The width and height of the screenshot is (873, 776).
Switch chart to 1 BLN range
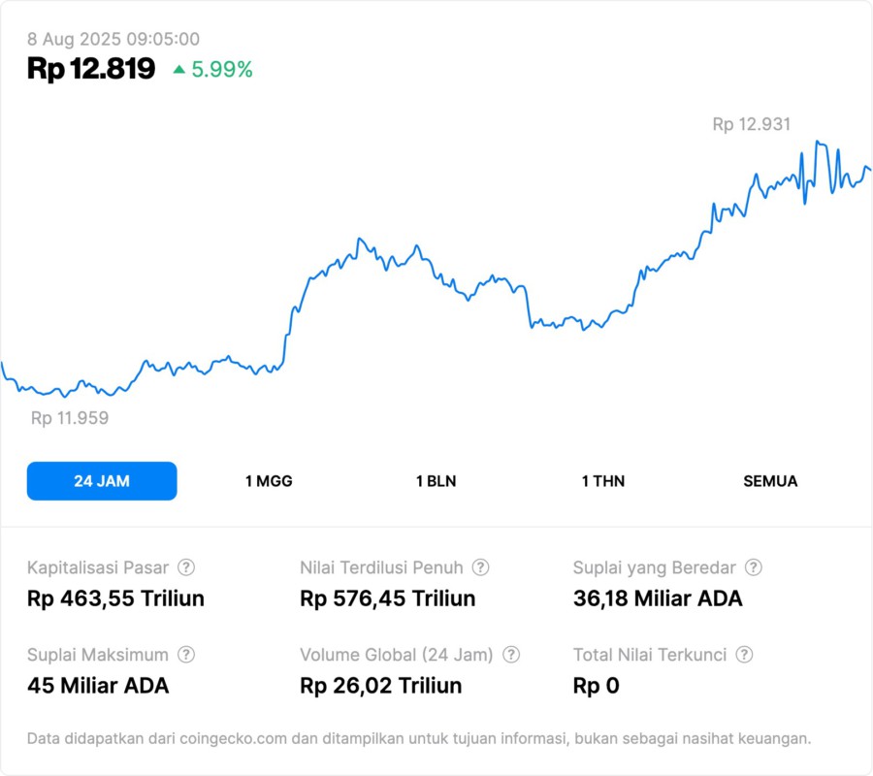[x=436, y=481]
